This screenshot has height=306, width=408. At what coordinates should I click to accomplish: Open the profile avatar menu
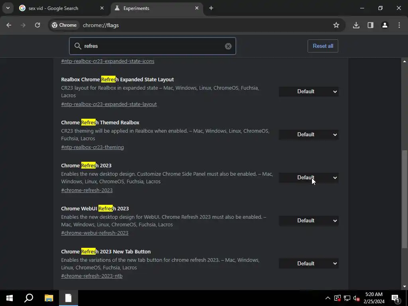tap(385, 25)
